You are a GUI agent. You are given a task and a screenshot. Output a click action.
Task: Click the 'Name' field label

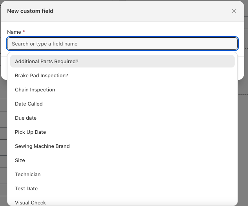[x=14, y=32]
